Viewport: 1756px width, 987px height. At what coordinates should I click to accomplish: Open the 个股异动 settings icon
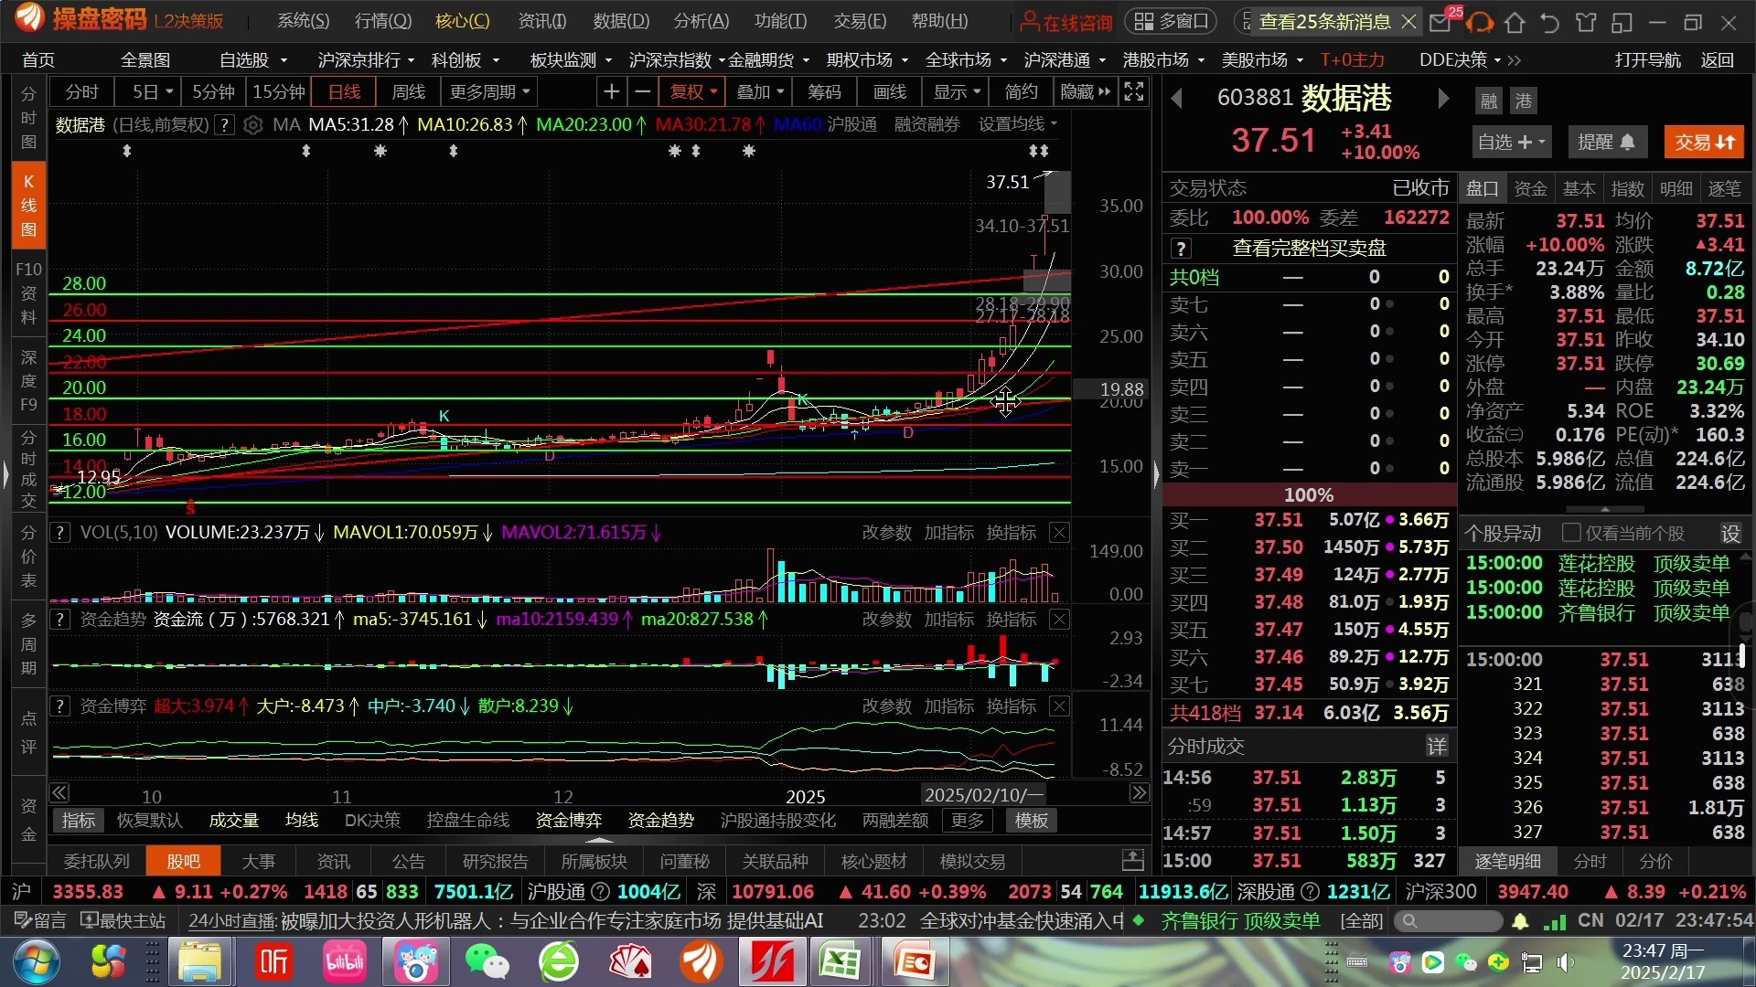[x=1730, y=534]
